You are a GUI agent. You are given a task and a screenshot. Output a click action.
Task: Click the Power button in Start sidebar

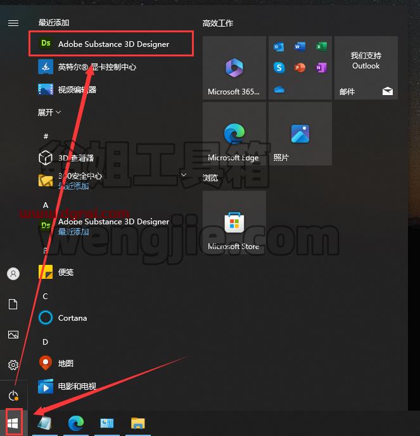point(13,395)
